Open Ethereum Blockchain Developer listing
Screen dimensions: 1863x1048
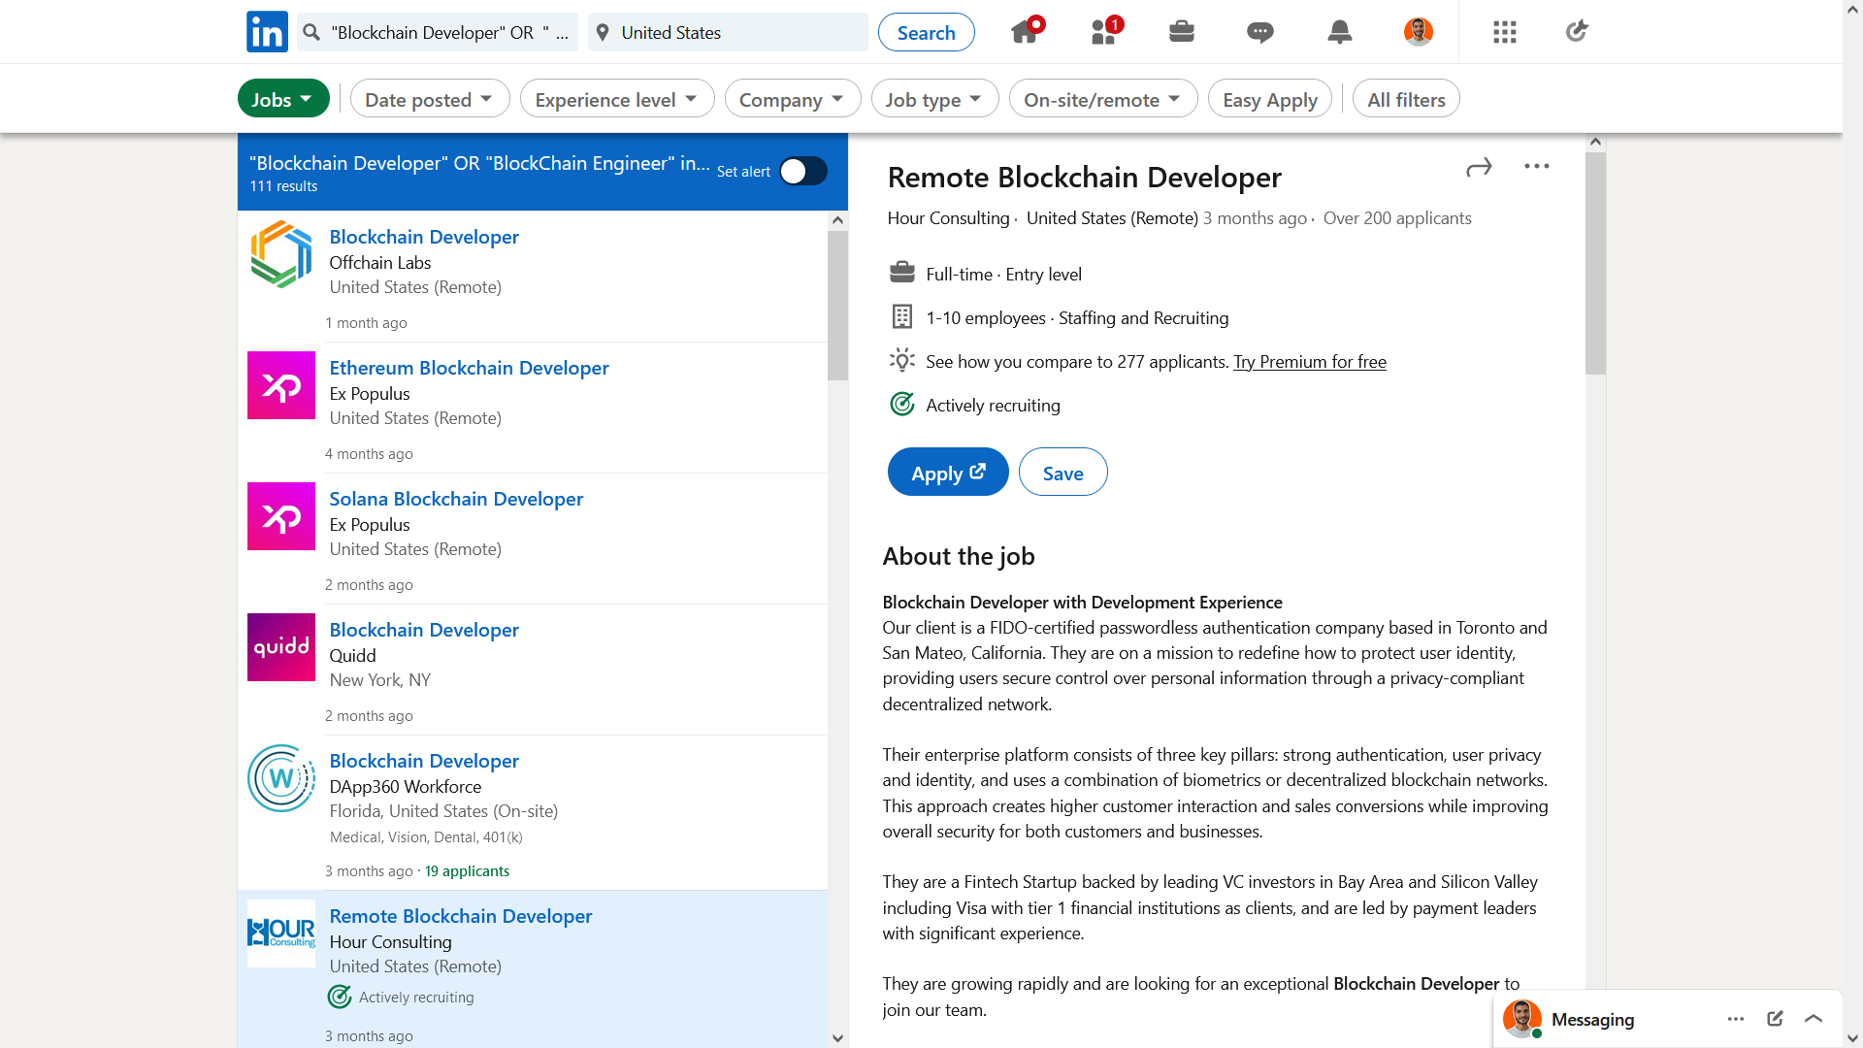(x=469, y=368)
